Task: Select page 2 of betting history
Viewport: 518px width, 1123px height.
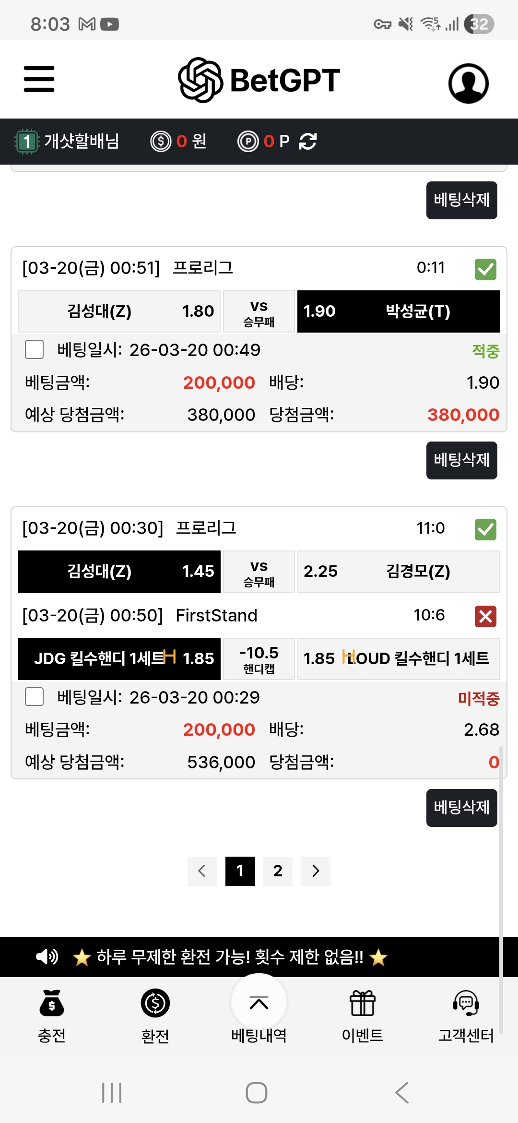Action: click(x=278, y=871)
